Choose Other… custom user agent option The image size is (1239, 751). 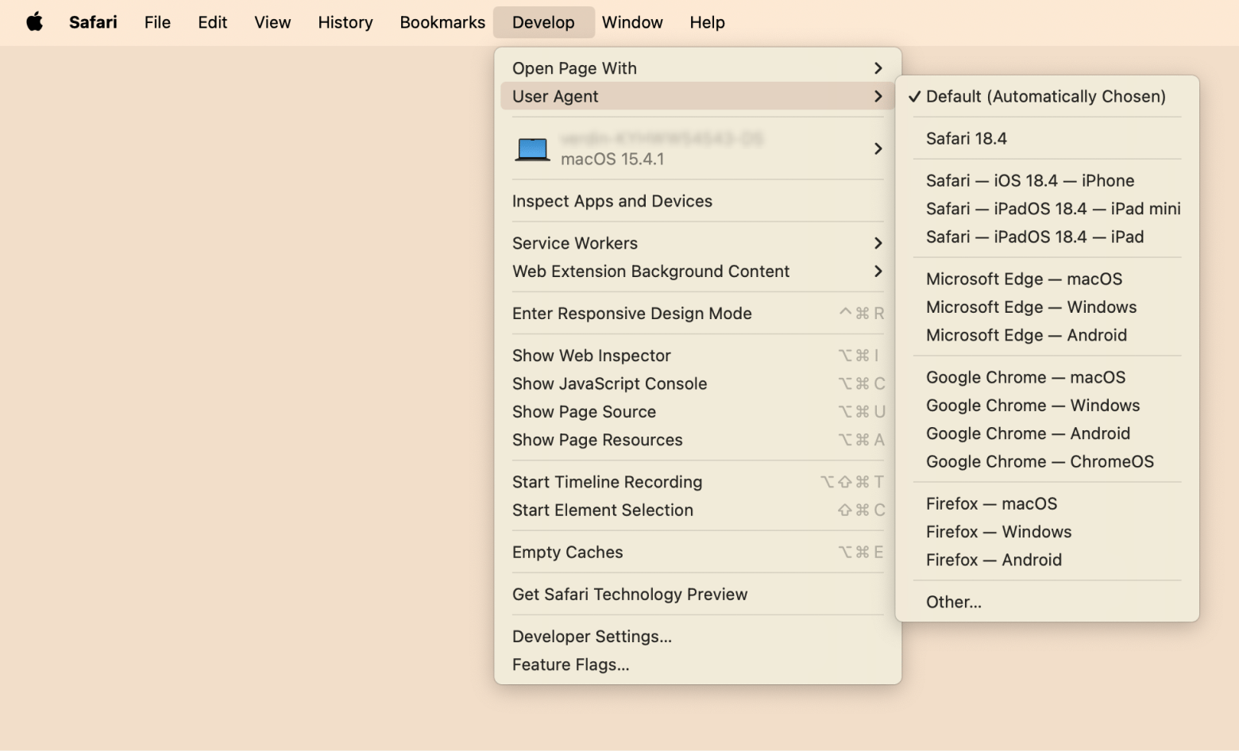click(x=953, y=602)
